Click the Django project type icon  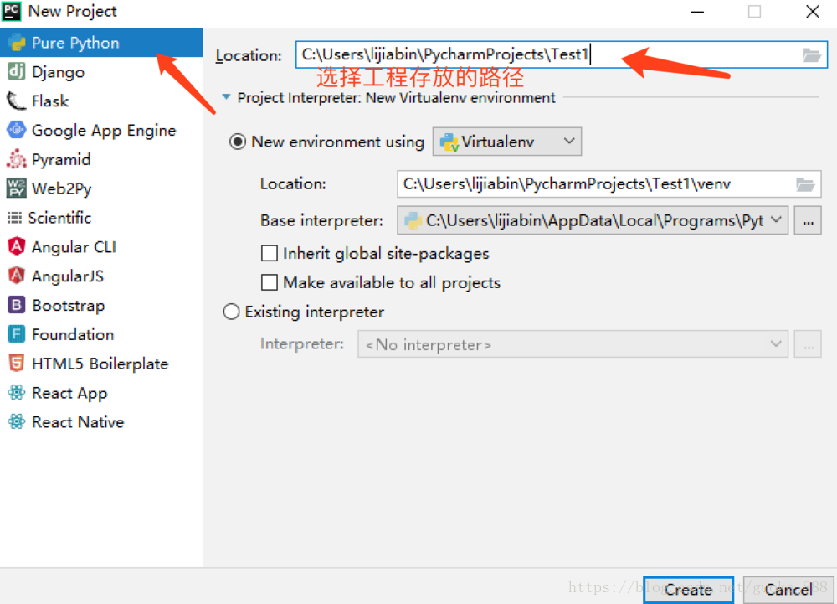[16, 71]
